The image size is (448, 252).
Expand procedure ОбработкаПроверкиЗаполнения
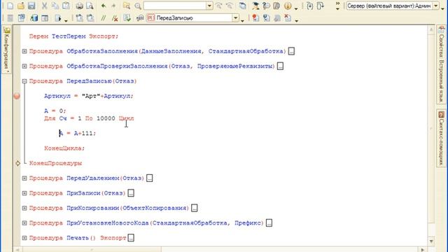tap(24, 66)
